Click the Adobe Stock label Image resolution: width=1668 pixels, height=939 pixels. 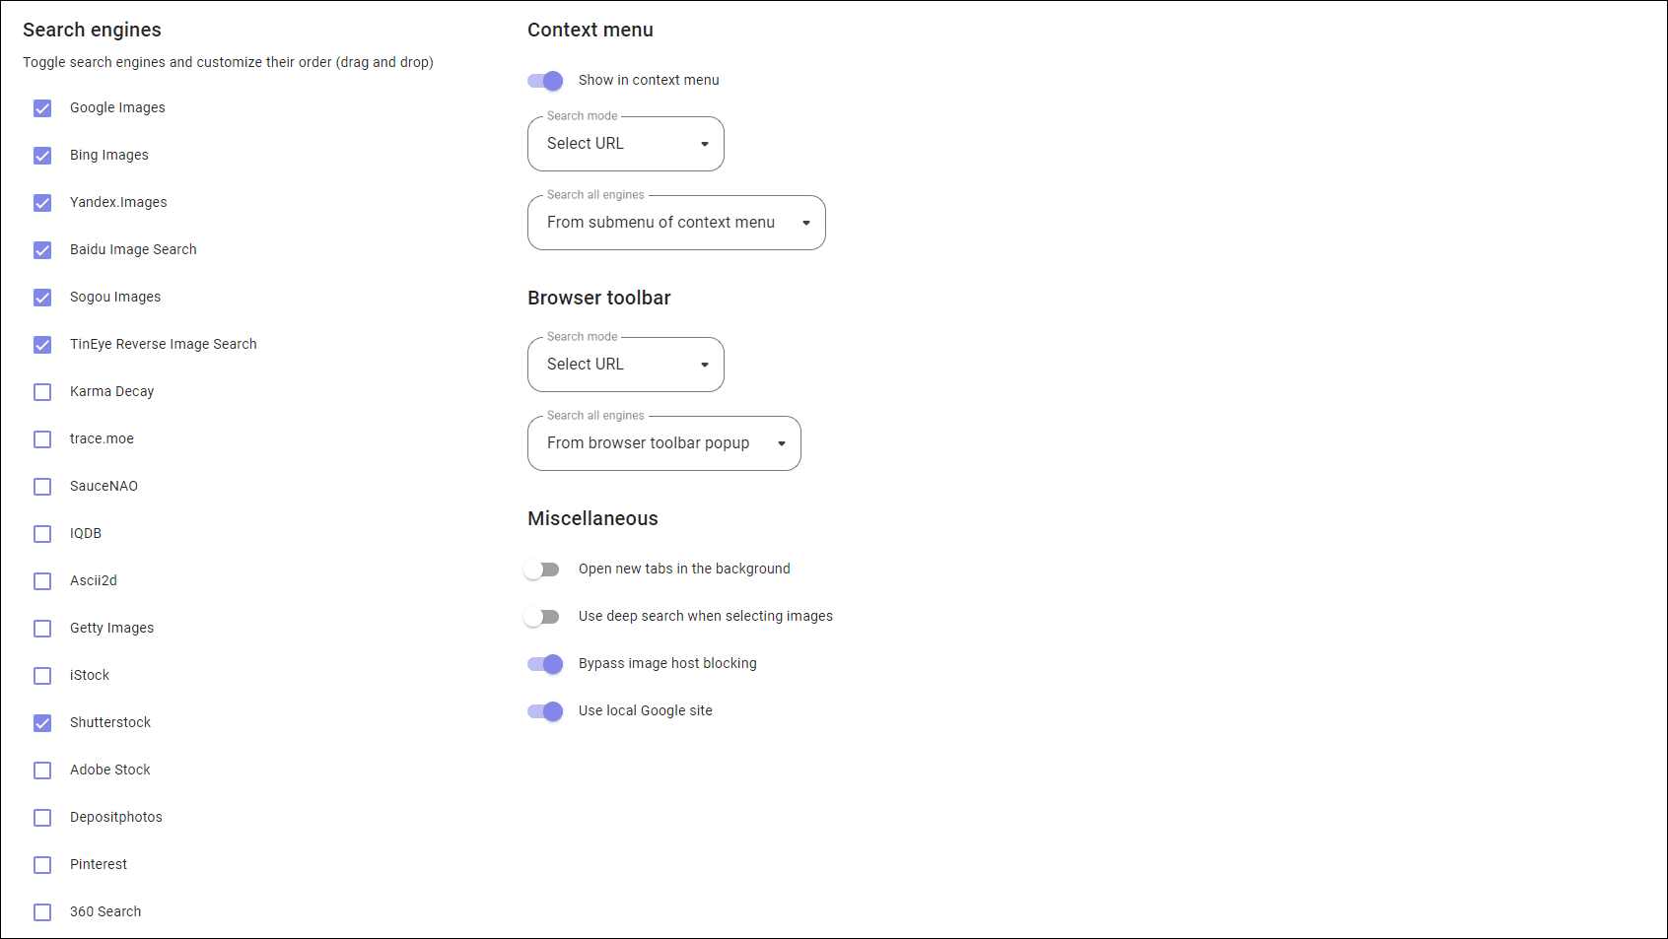[110, 770]
